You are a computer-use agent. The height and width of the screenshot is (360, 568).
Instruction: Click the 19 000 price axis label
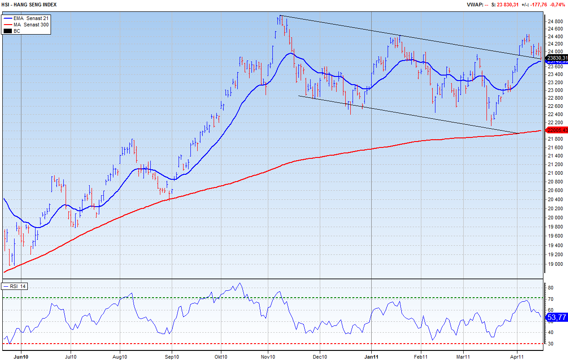554,264
